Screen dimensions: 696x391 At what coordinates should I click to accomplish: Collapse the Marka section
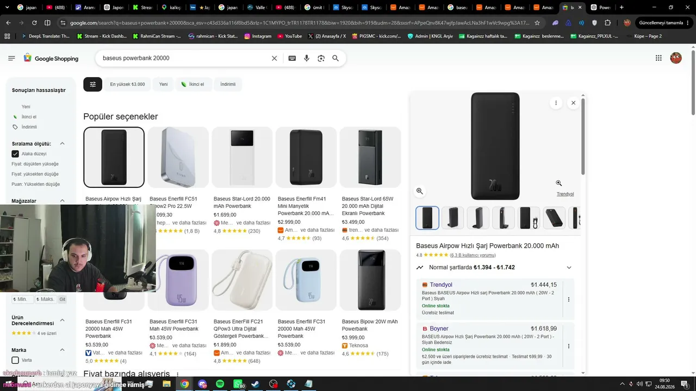[62, 350]
